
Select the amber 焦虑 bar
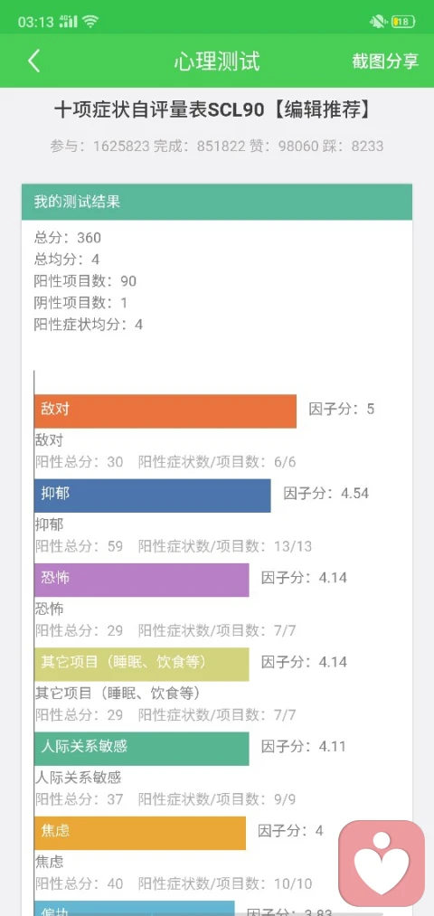(139, 833)
